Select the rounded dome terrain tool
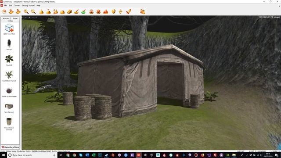The width and height of the screenshot is (281, 158). pyautogui.click(x=62, y=12)
